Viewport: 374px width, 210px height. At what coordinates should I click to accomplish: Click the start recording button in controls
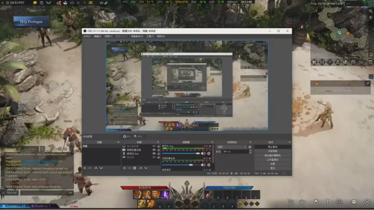[273, 151]
